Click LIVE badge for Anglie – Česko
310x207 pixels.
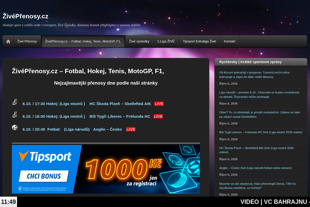pyautogui.click(x=131, y=129)
